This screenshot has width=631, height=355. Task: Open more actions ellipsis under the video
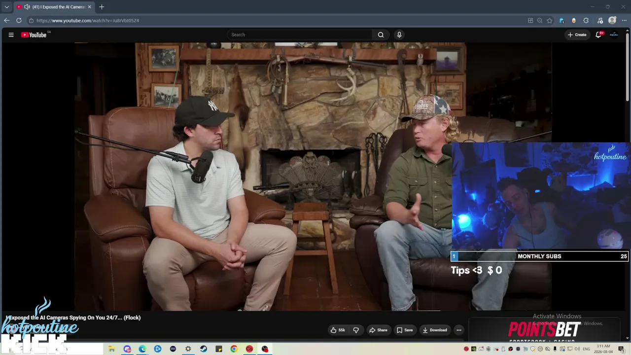pyautogui.click(x=458, y=330)
